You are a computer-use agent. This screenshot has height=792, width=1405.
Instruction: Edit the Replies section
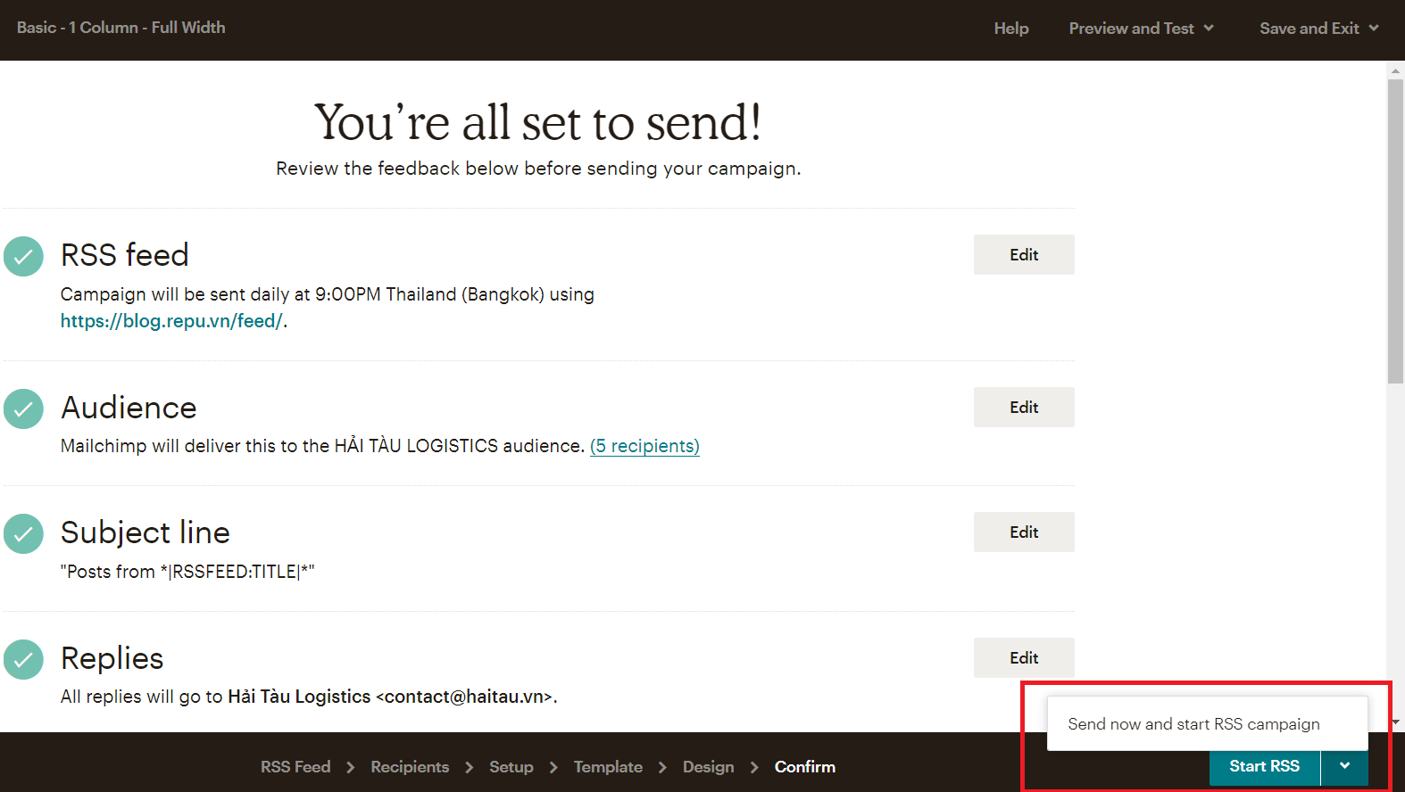(x=1023, y=658)
